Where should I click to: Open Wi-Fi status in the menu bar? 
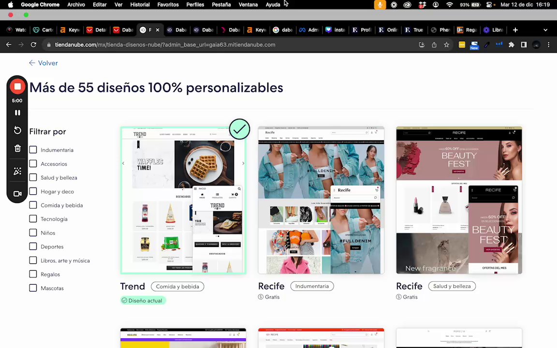tap(450, 5)
